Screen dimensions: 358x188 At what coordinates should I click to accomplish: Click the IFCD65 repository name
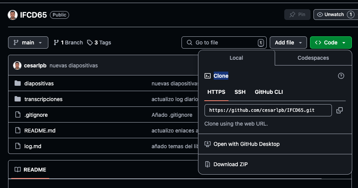[x=33, y=15]
